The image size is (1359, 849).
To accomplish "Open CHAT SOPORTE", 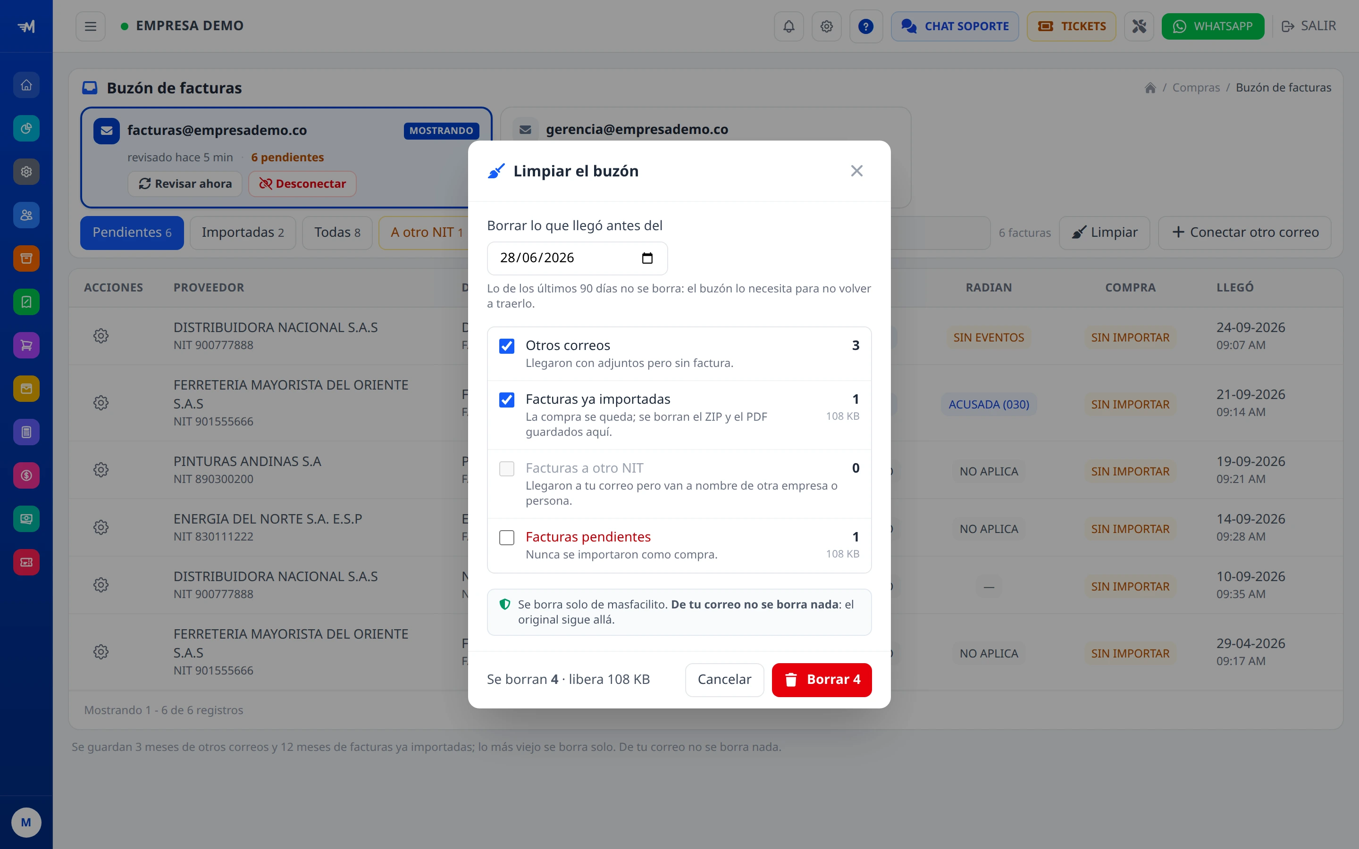I will point(955,26).
